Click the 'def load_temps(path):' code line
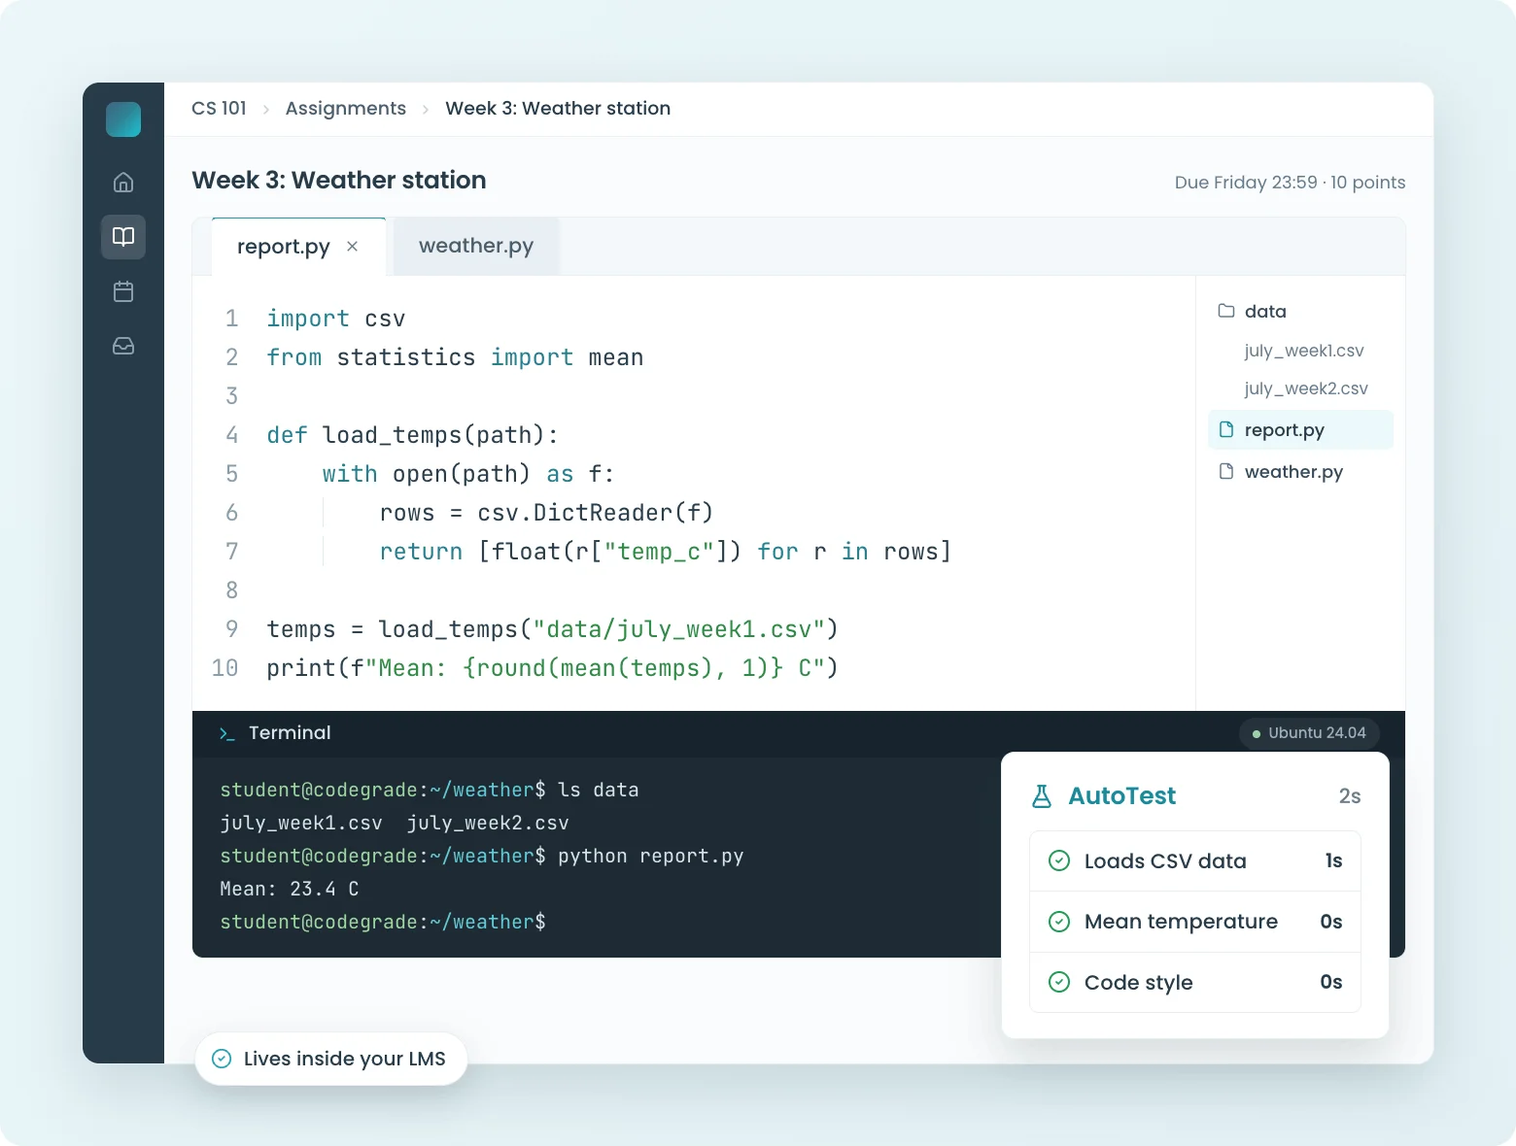The width and height of the screenshot is (1516, 1146). tap(412, 435)
